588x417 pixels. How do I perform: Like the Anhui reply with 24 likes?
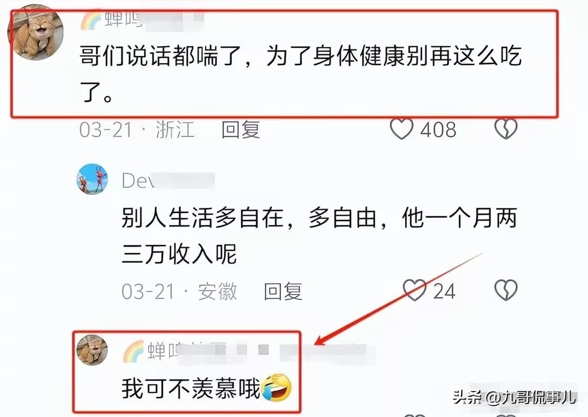[x=414, y=290]
